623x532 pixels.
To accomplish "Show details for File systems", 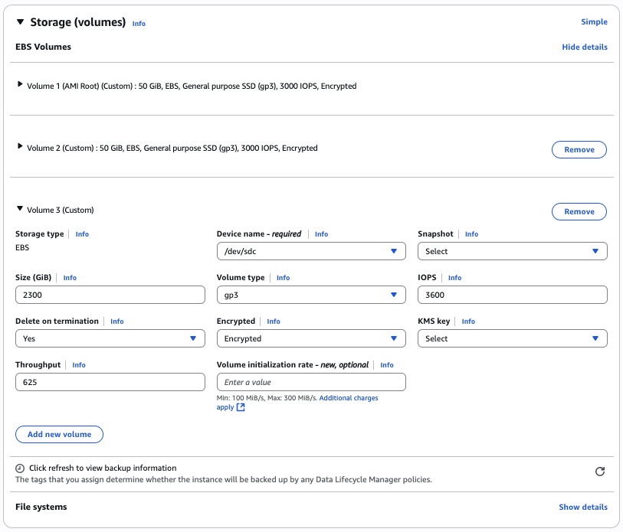I will (x=583, y=508).
